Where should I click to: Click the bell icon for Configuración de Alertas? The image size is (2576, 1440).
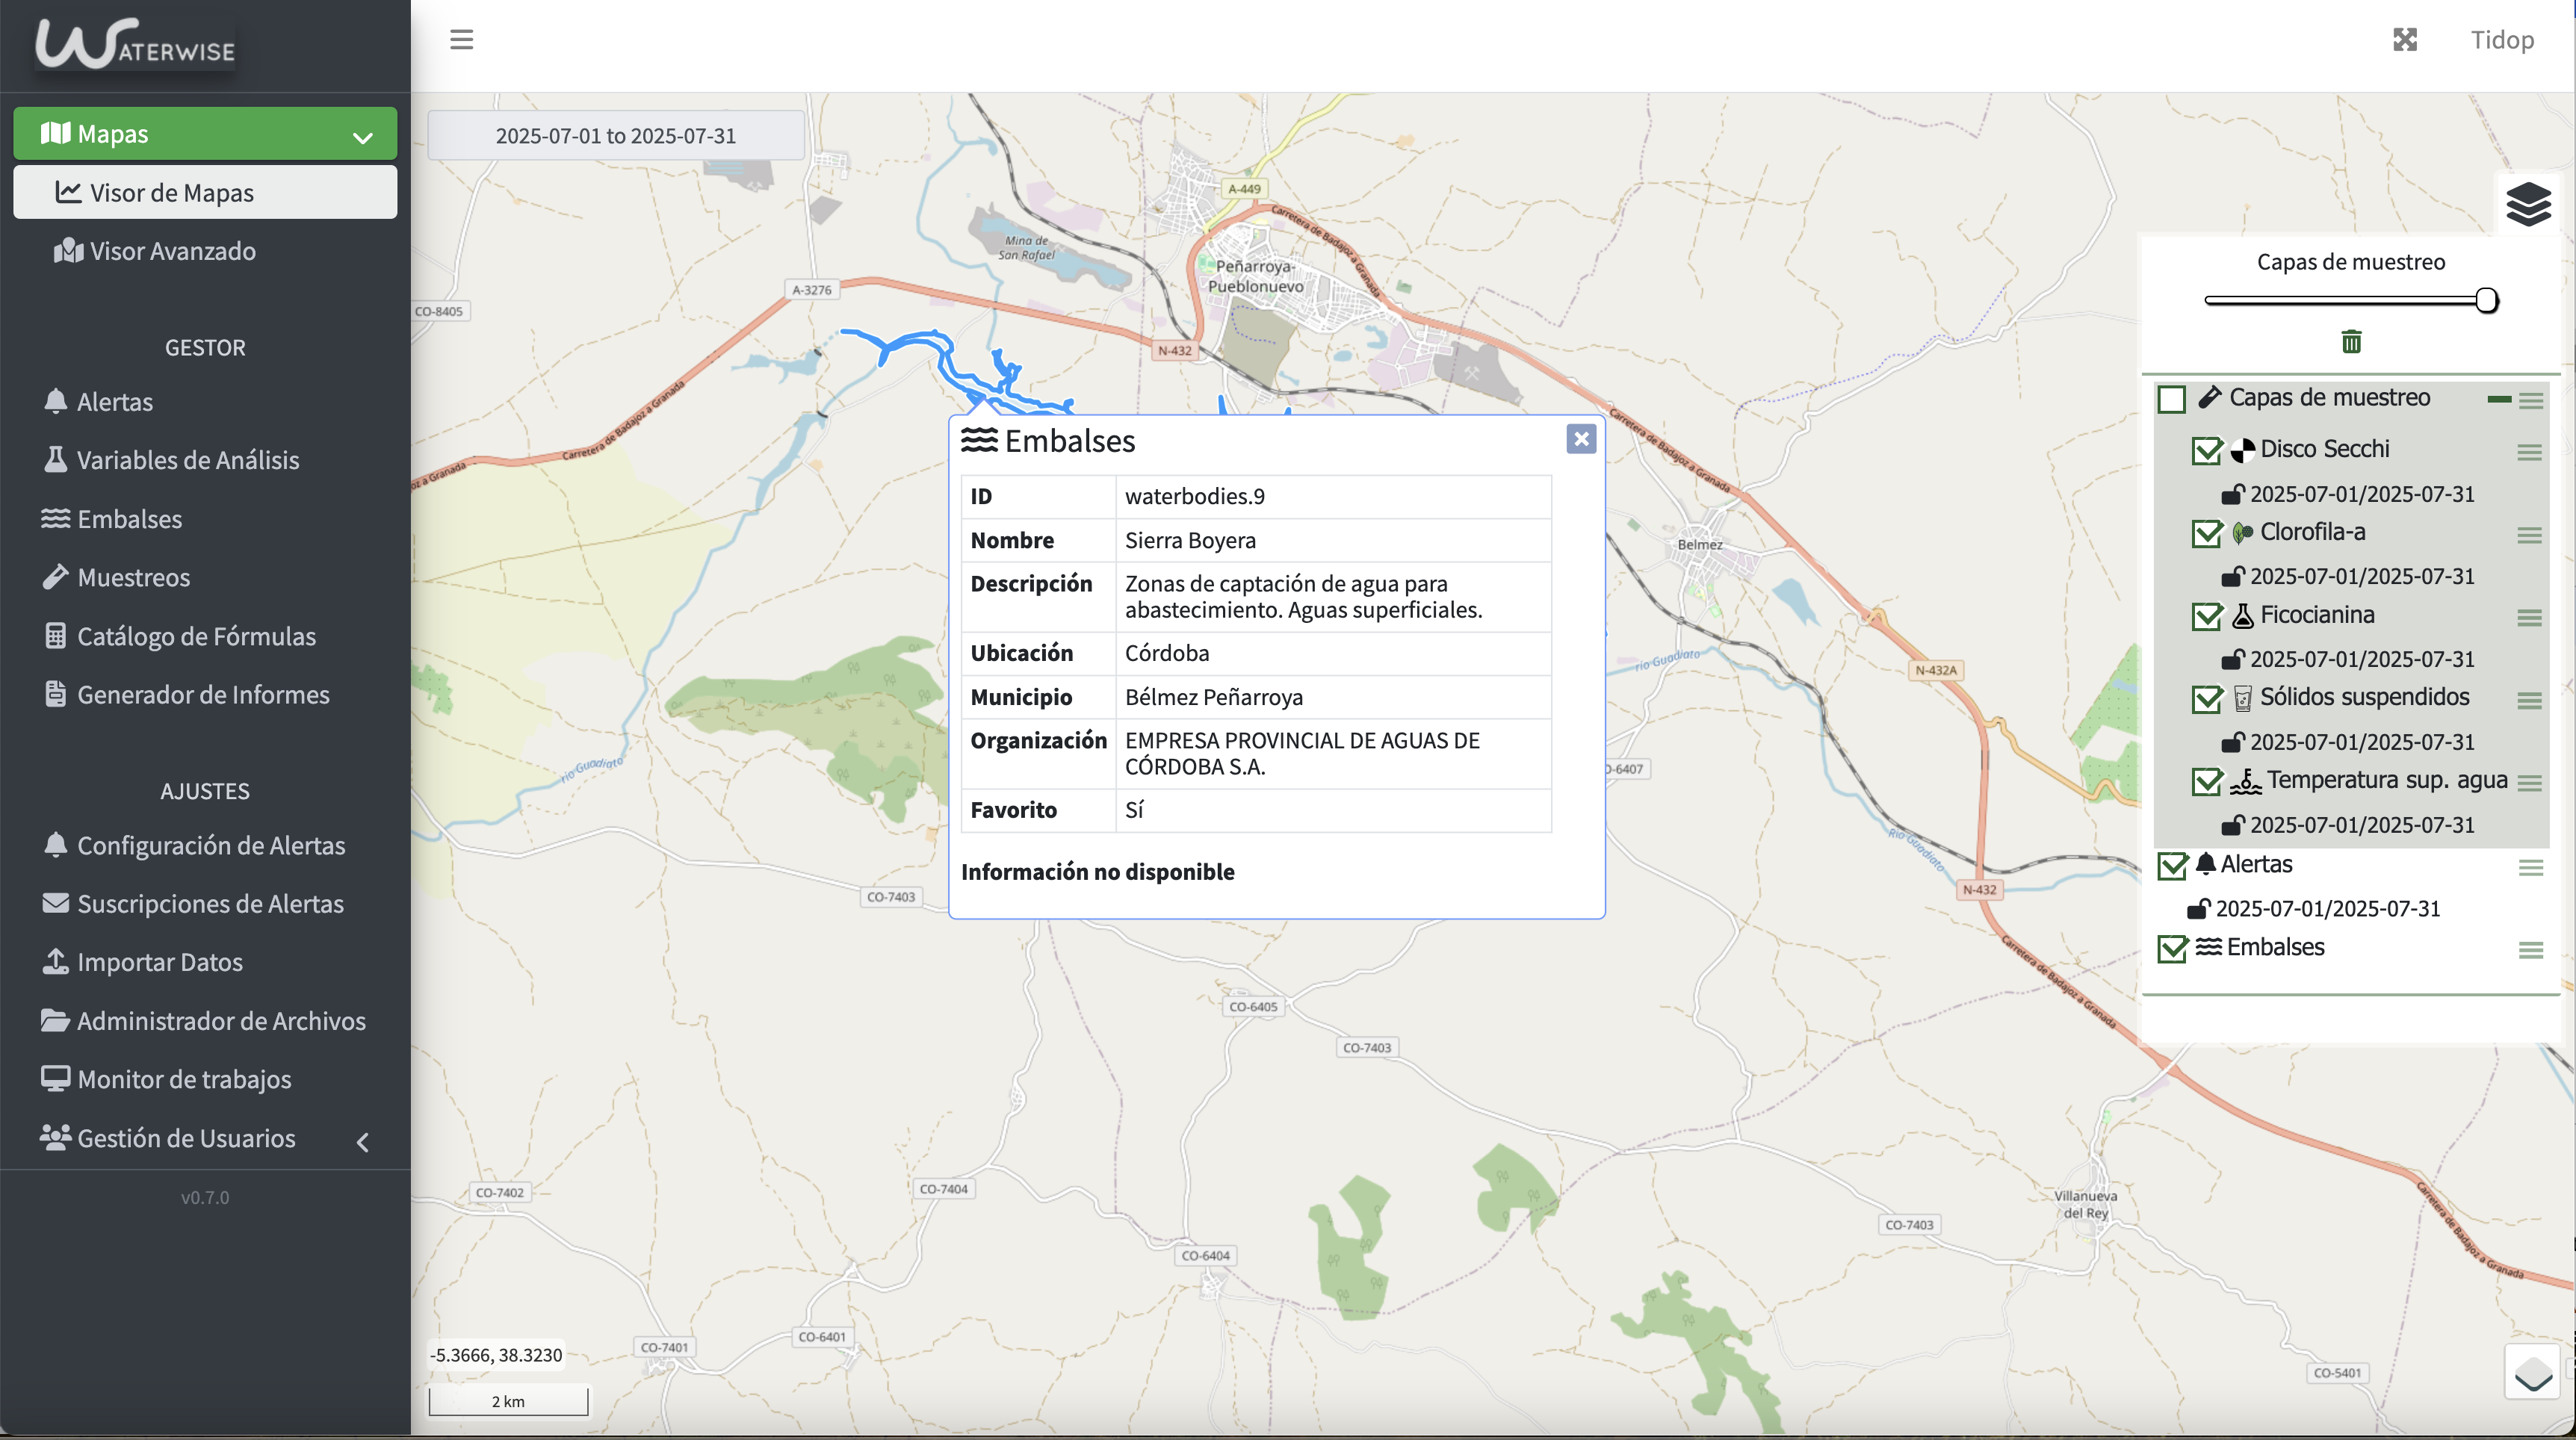click(56, 845)
